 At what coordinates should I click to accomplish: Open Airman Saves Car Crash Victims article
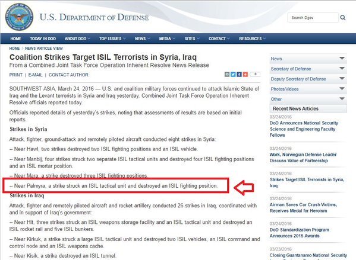point(303,208)
